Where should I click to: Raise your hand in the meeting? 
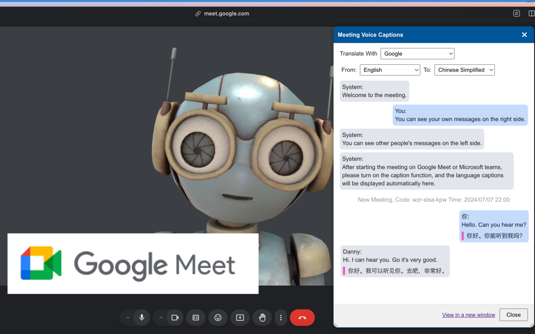point(262,317)
